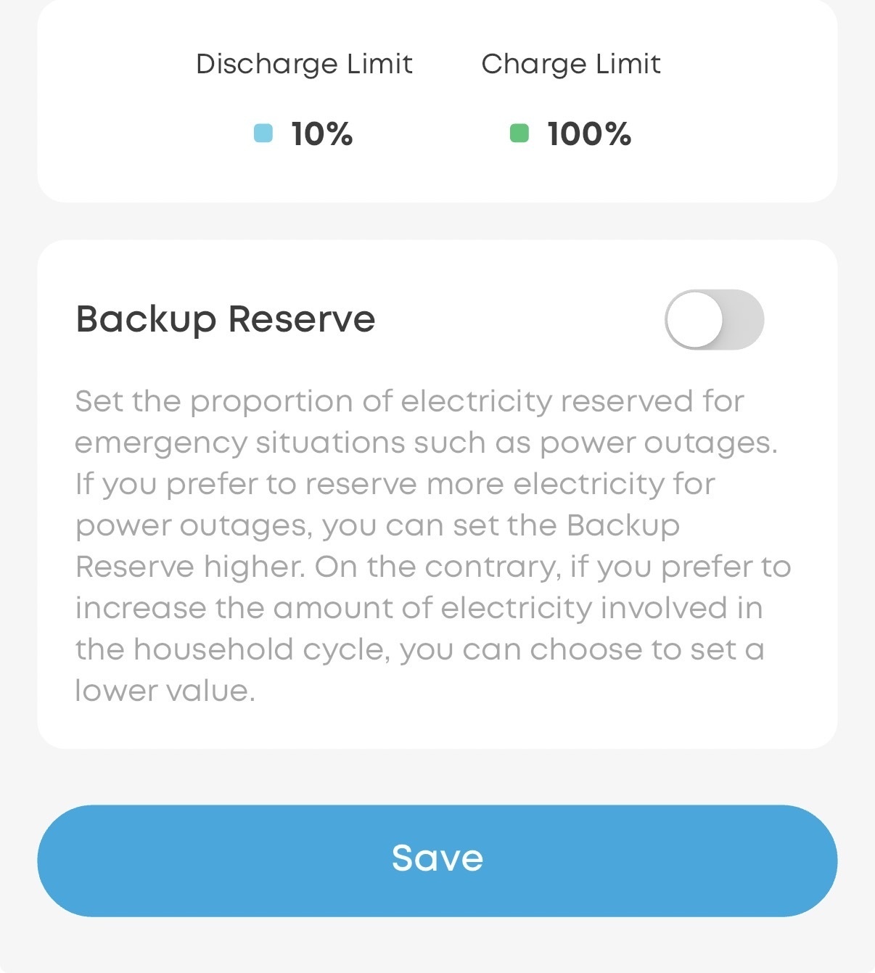Tap the word "Save" on blue button

tap(437, 858)
